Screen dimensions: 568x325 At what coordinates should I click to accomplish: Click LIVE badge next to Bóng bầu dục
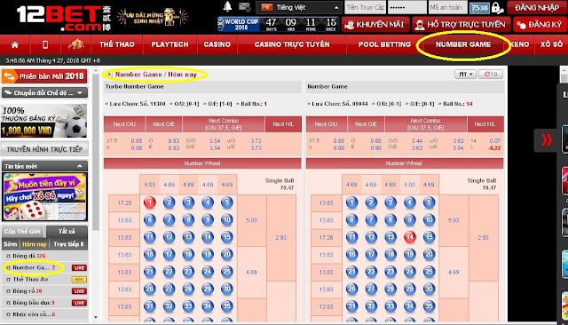point(79,303)
